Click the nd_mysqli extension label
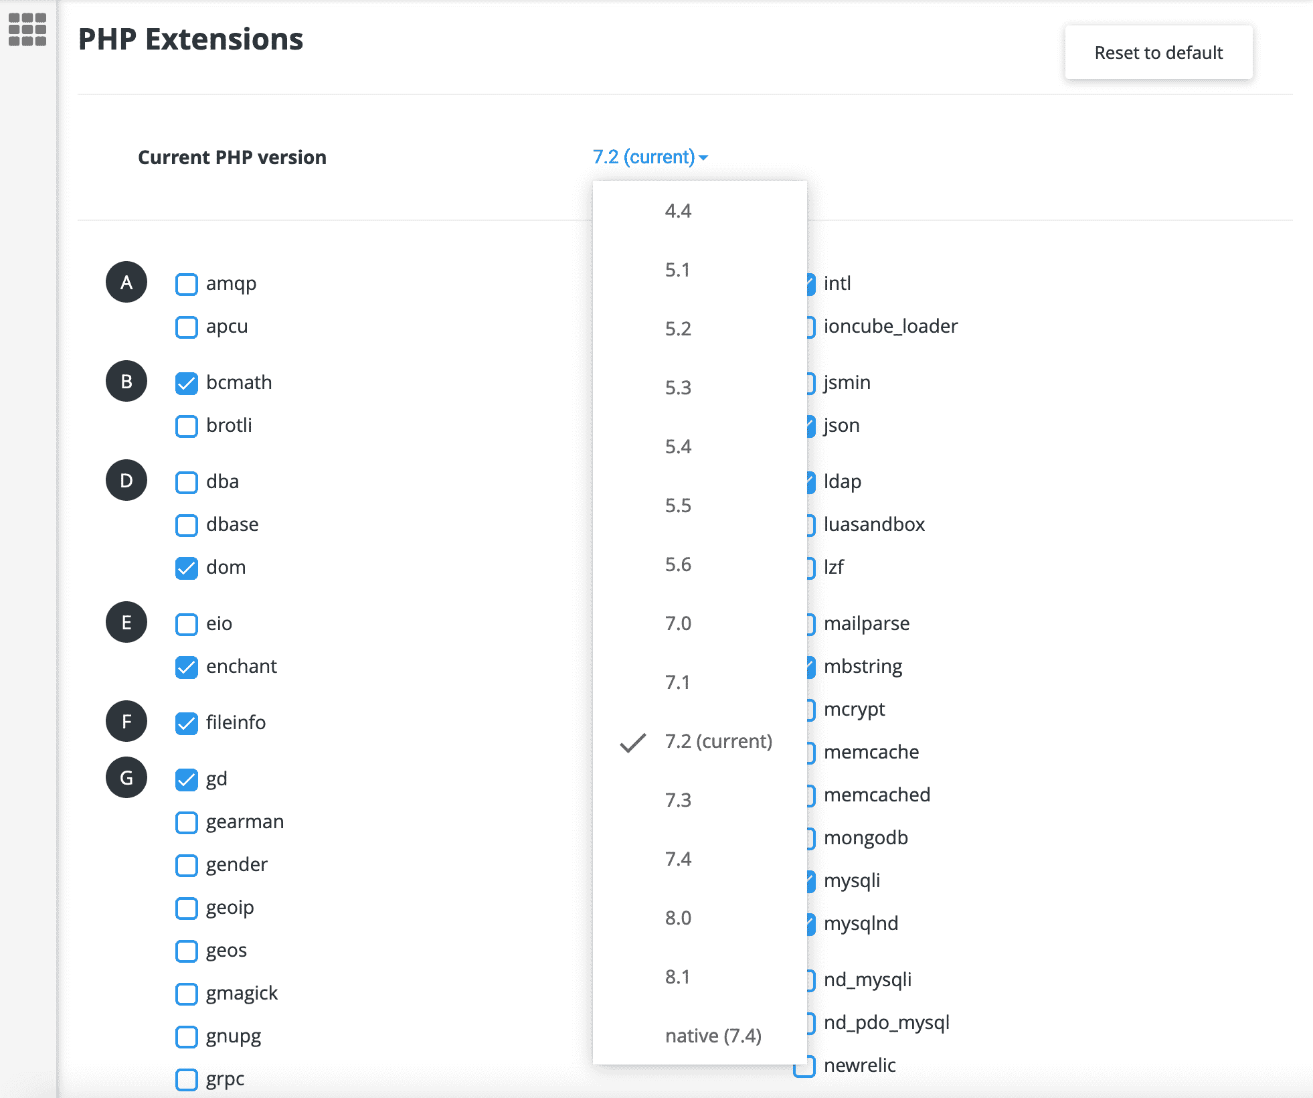Screen dimensions: 1313x1098 (868, 979)
